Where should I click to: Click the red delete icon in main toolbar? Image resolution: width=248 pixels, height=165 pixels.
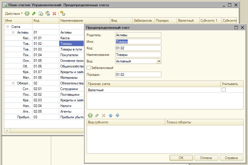pyautogui.click(x=54, y=13)
